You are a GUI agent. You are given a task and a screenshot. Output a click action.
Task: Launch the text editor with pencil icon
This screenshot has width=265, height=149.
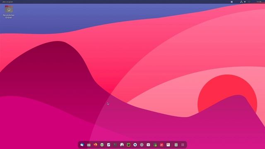(x=108, y=145)
